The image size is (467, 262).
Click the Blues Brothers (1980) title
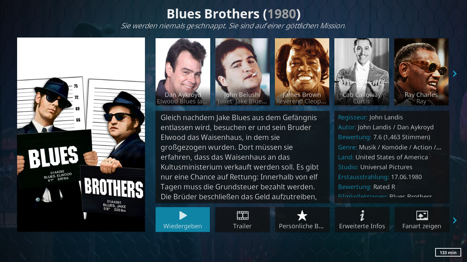tap(233, 14)
